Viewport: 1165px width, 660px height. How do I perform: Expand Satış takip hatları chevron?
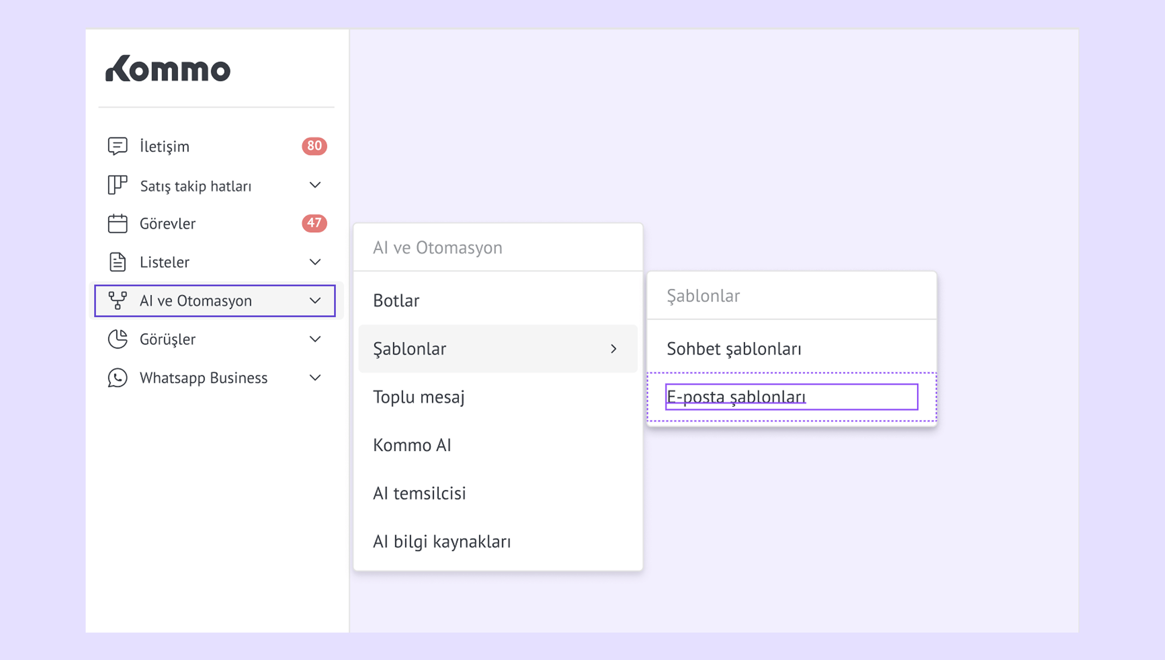(x=315, y=185)
